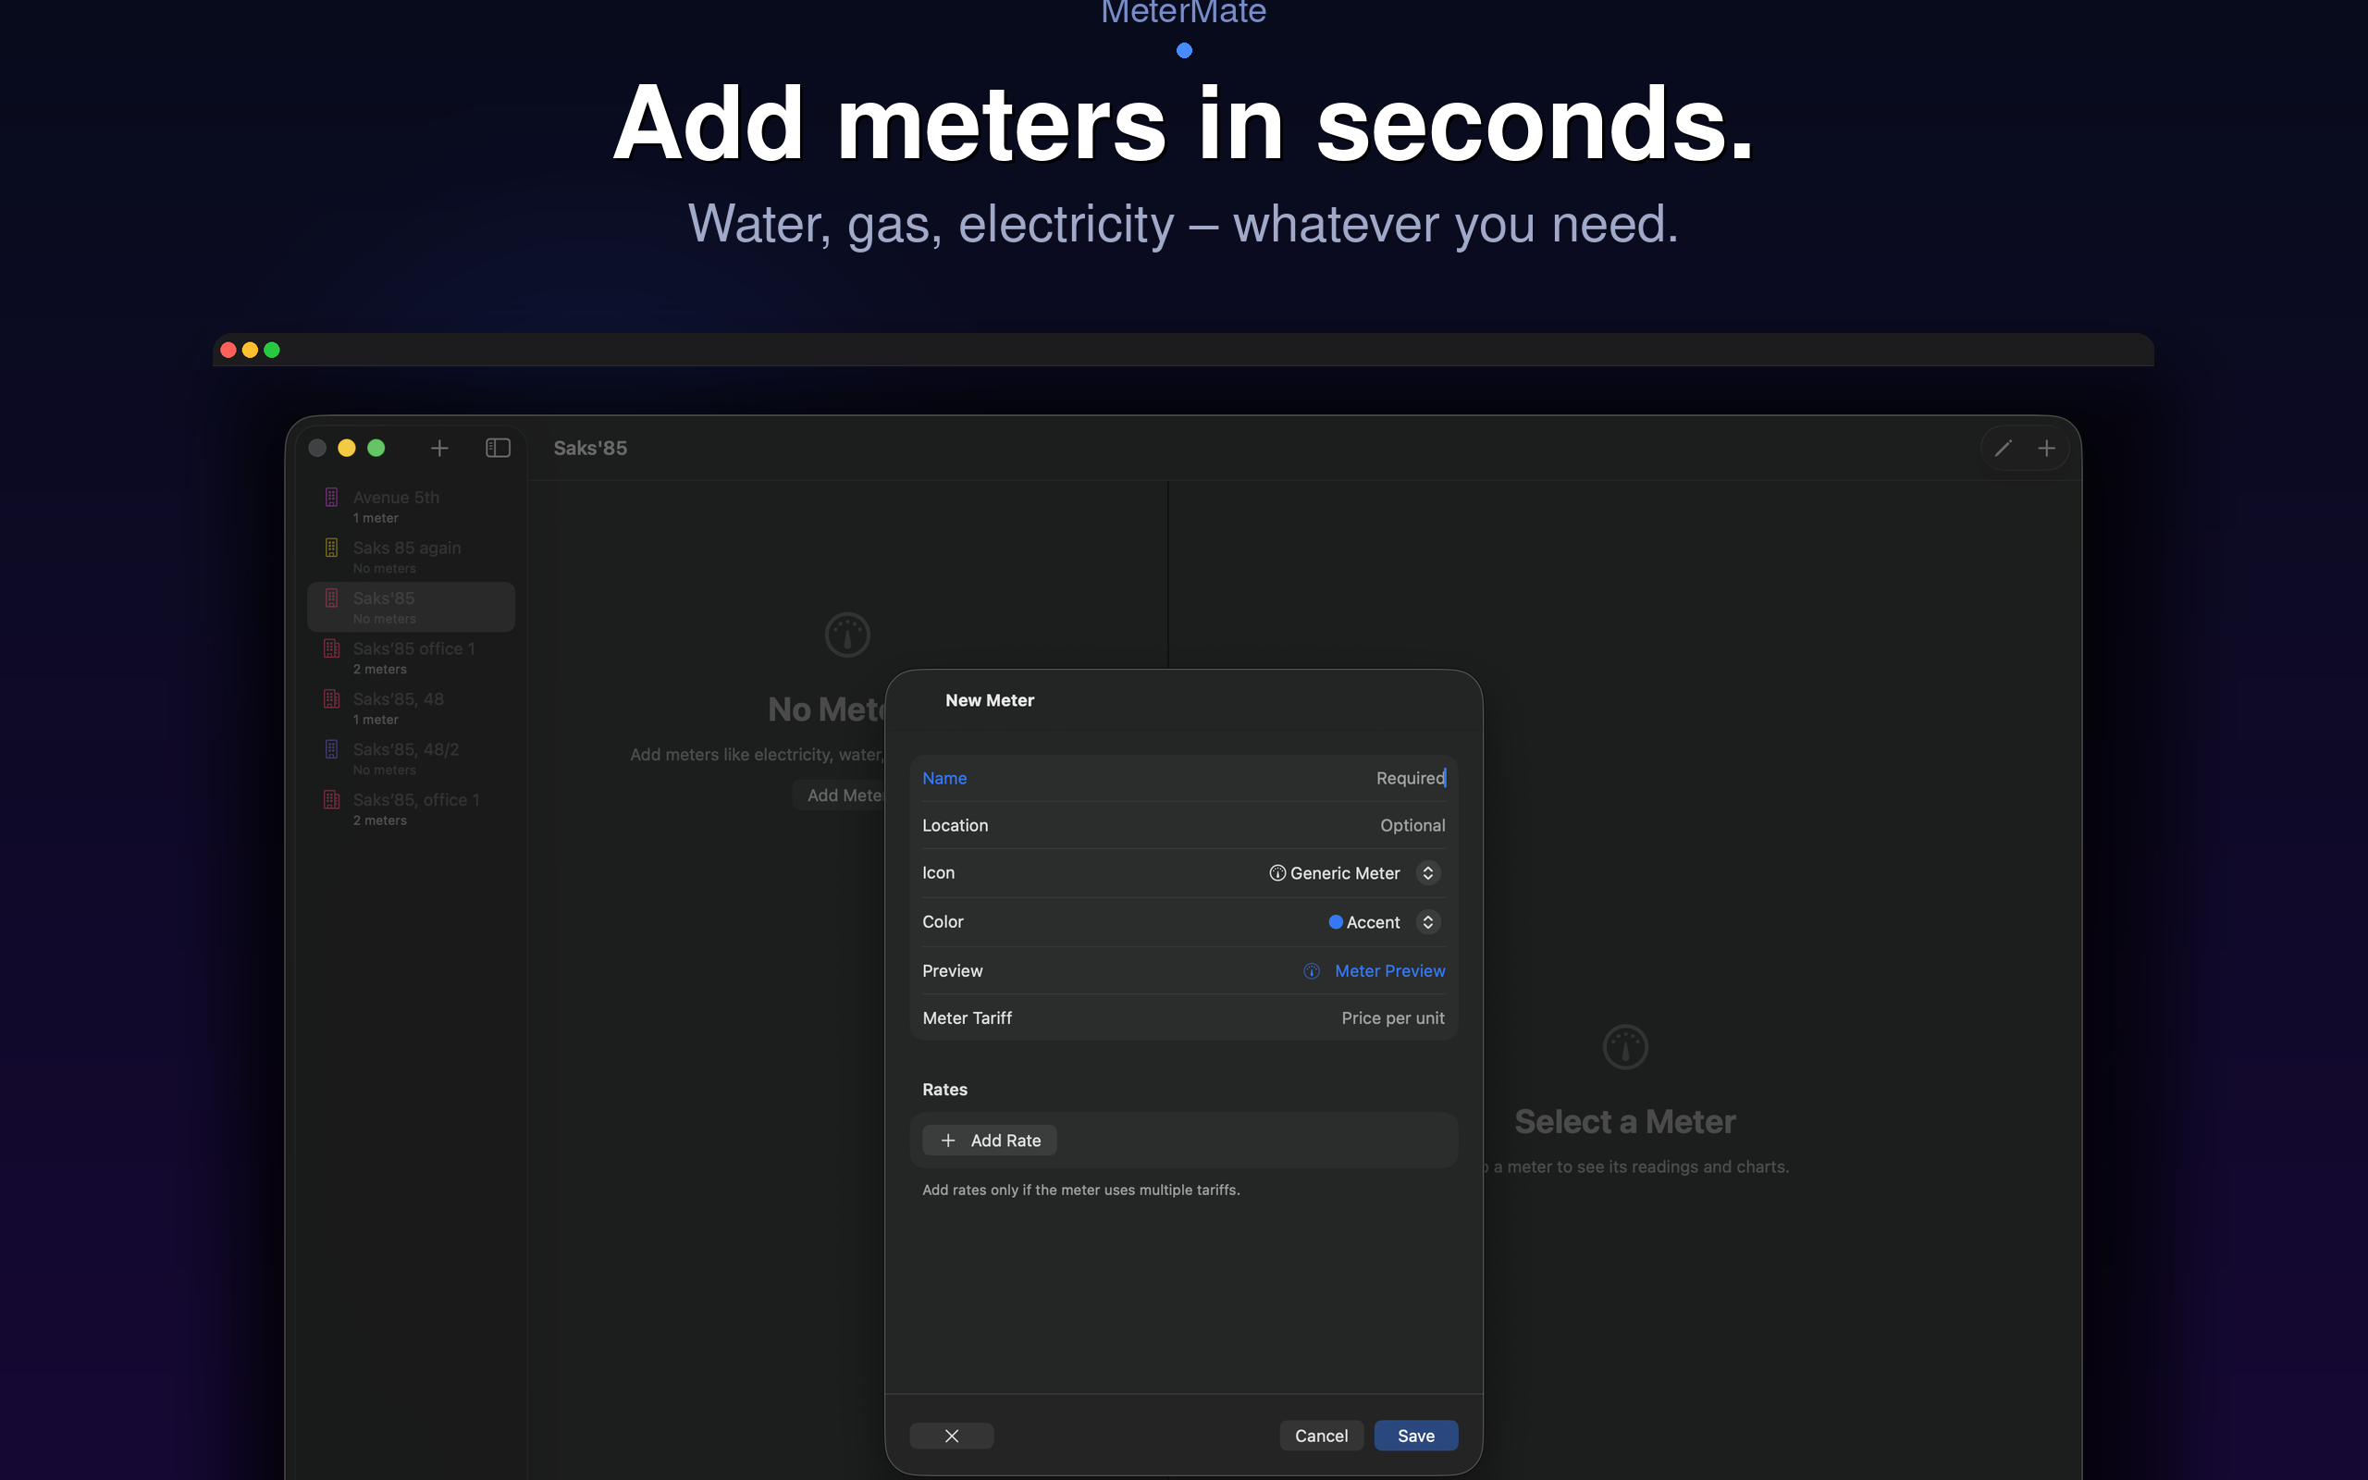Click the Select a Meter heading
This screenshot has height=1480, width=2368.
1624,1122
